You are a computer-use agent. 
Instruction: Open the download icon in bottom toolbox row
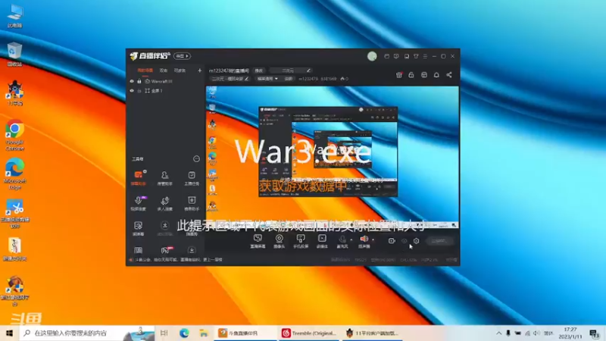pos(192,250)
